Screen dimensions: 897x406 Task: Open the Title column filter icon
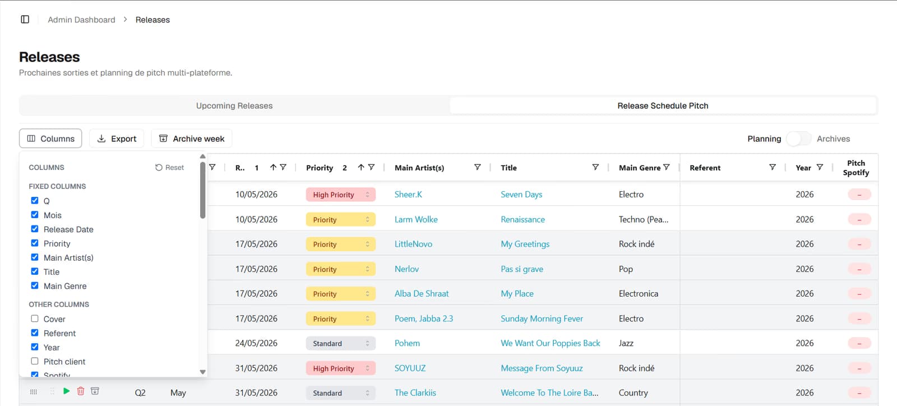tap(595, 167)
